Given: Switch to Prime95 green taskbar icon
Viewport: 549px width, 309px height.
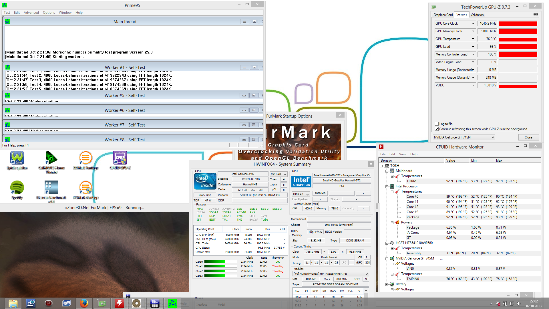Looking at the screenshot, I should (x=172, y=303).
